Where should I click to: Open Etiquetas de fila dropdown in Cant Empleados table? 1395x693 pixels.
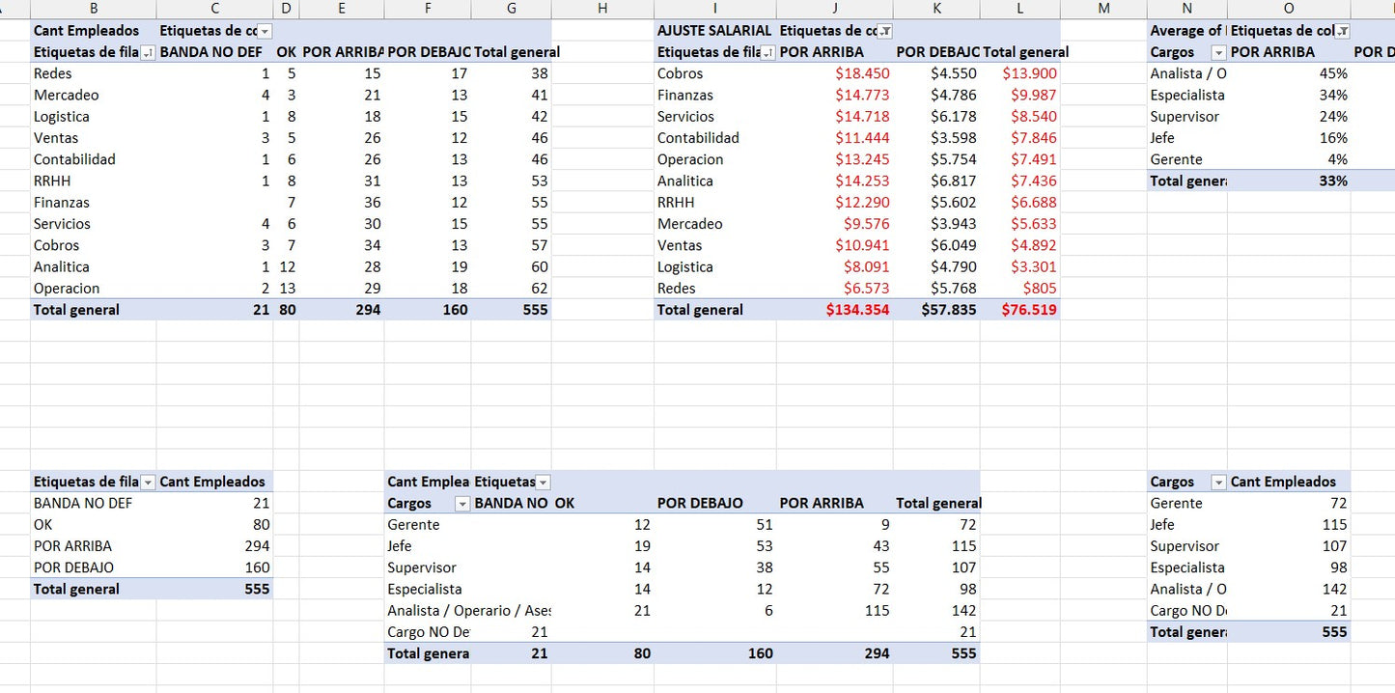coord(148,52)
